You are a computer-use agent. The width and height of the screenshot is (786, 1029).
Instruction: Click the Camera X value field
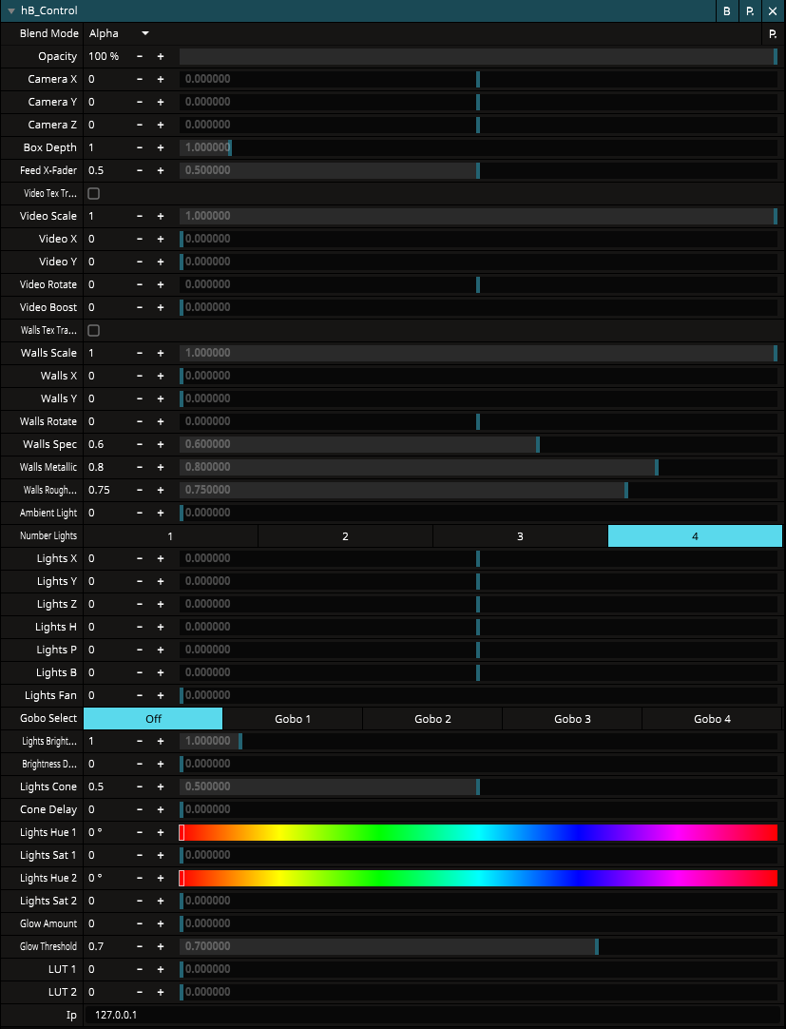(107, 79)
